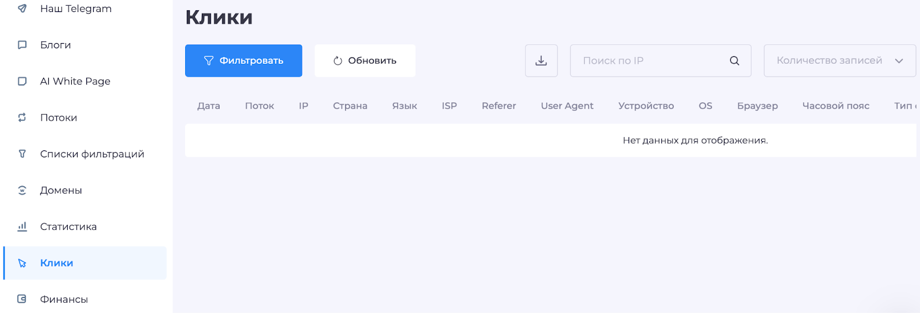The image size is (920, 313).
Task: Click the Blogs speech bubble icon
Action: (22, 45)
